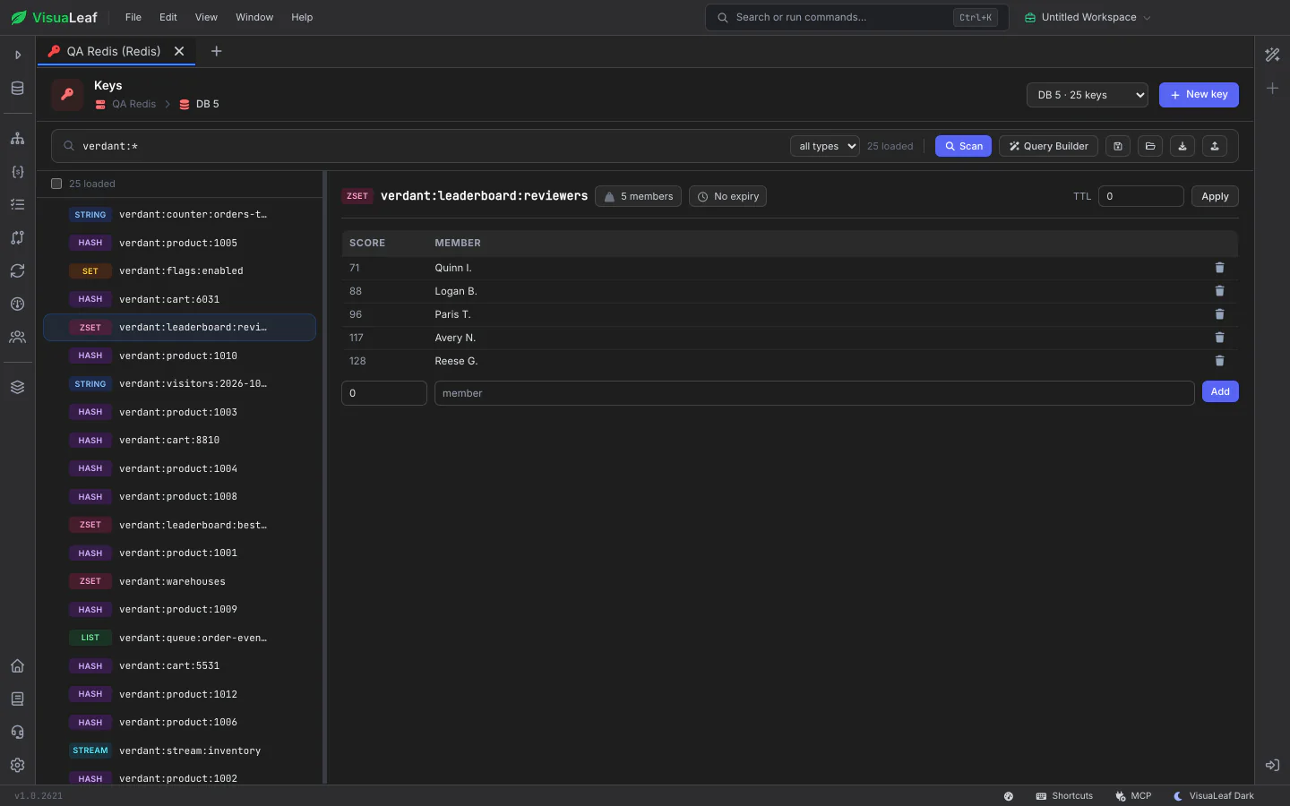Open the View menu
Viewport: 1290px width, 806px height.
[x=206, y=17]
